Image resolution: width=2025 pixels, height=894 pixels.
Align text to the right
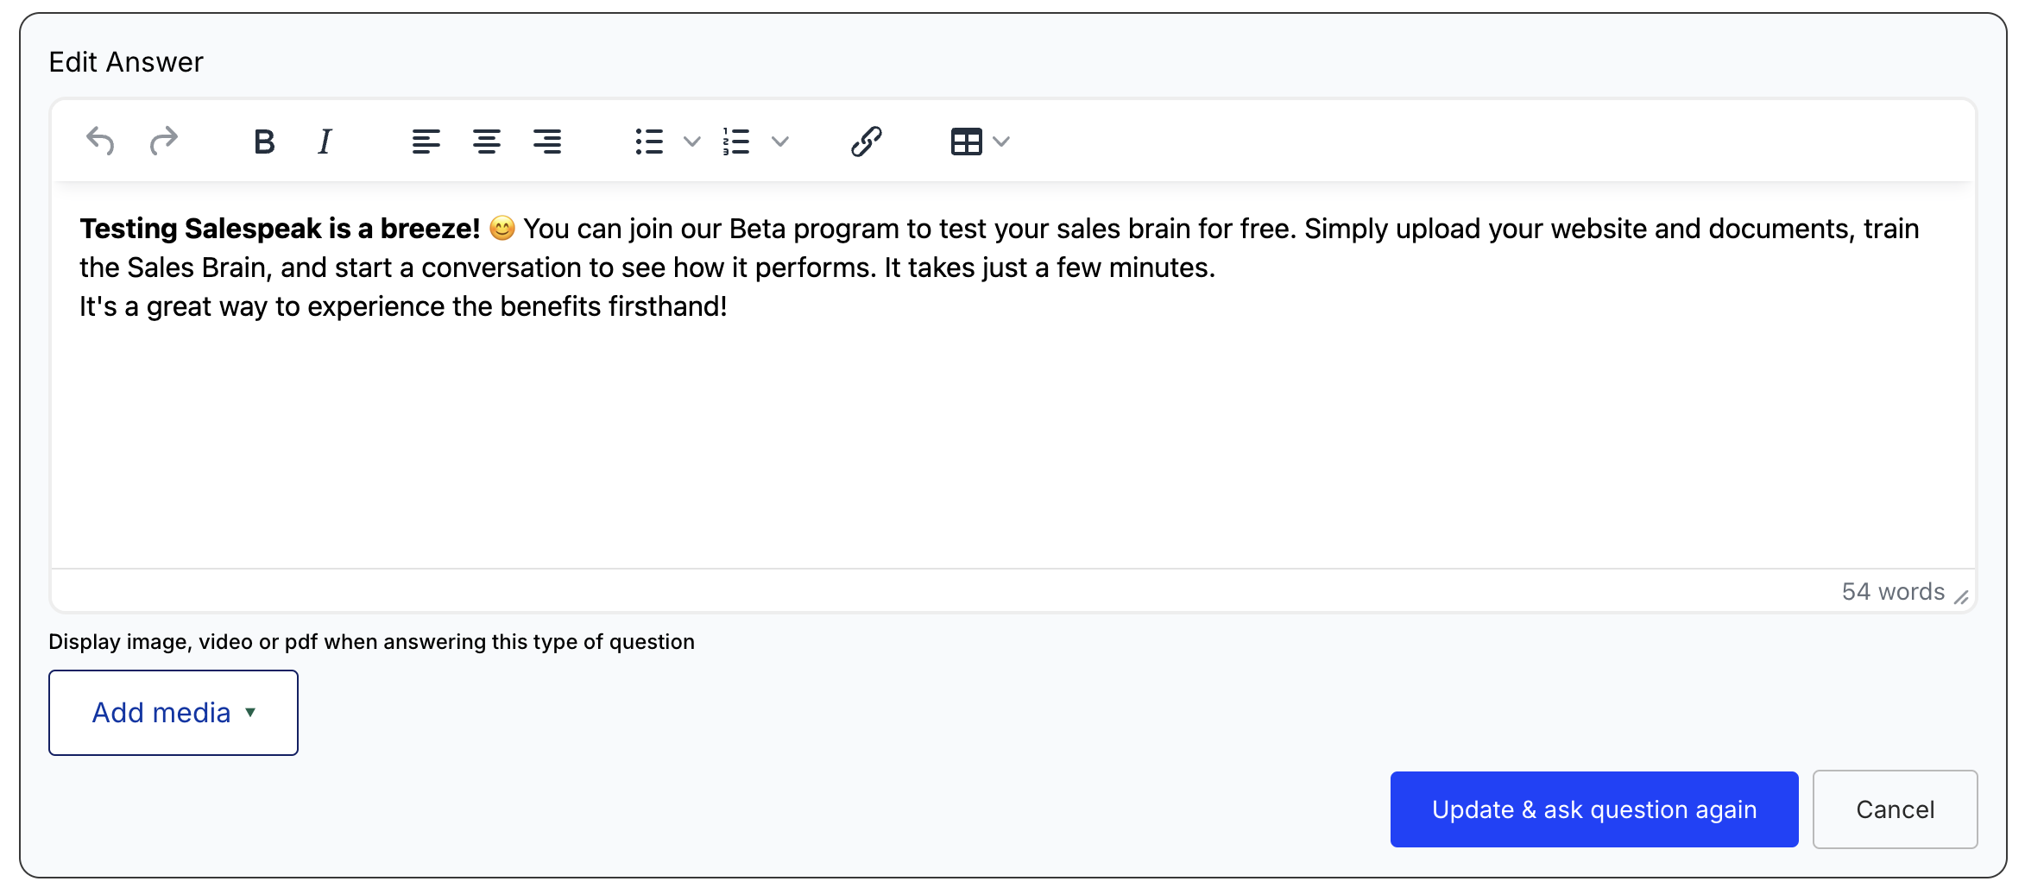coord(547,141)
